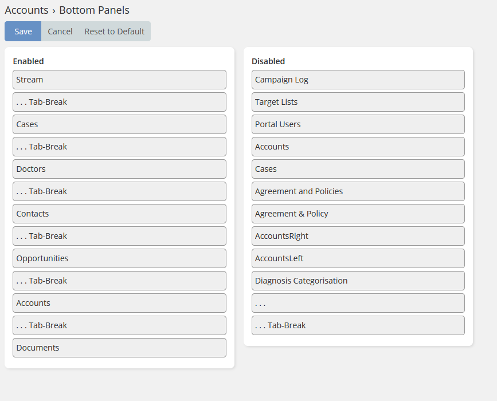The width and height of the screenshot is (497, 401).
Task: Click Campaign Log in Disabled list
Action: pos(358,80)
